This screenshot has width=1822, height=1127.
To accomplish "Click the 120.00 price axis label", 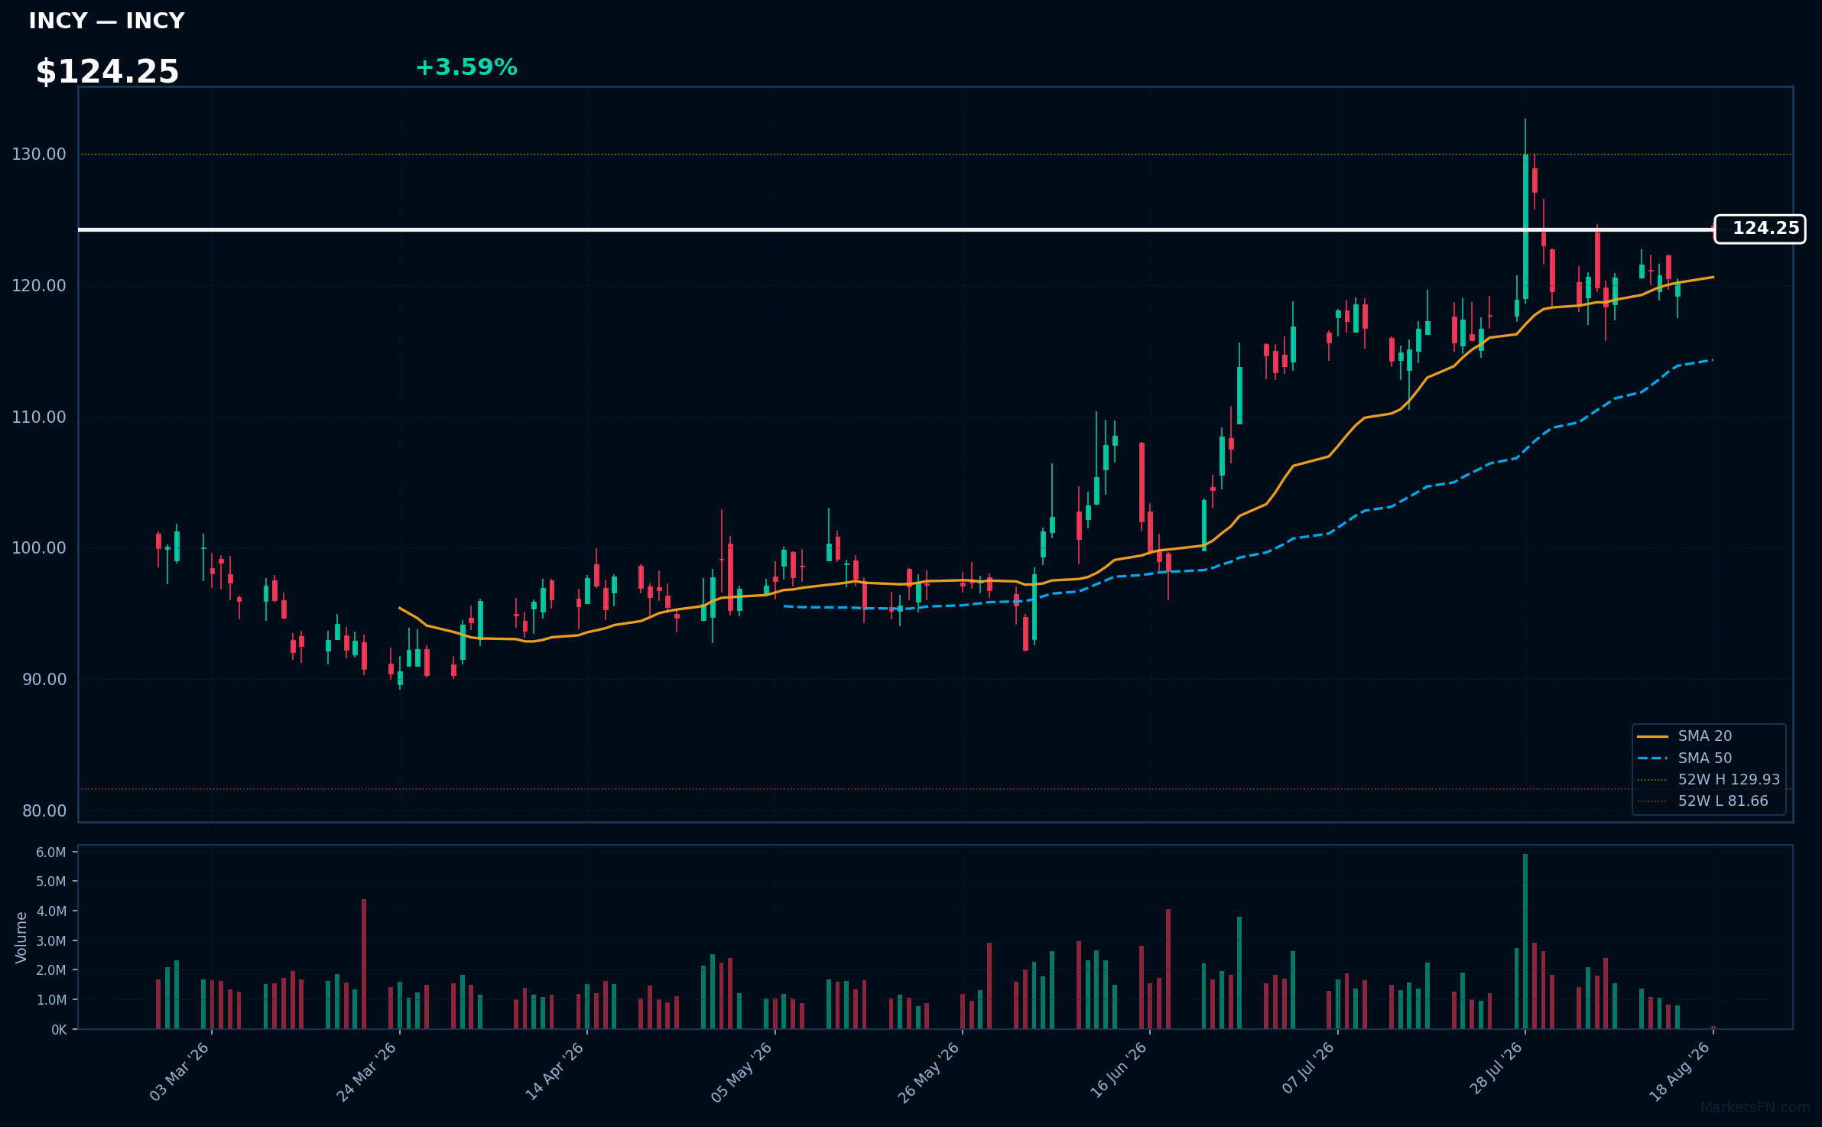I will (39, 286).
